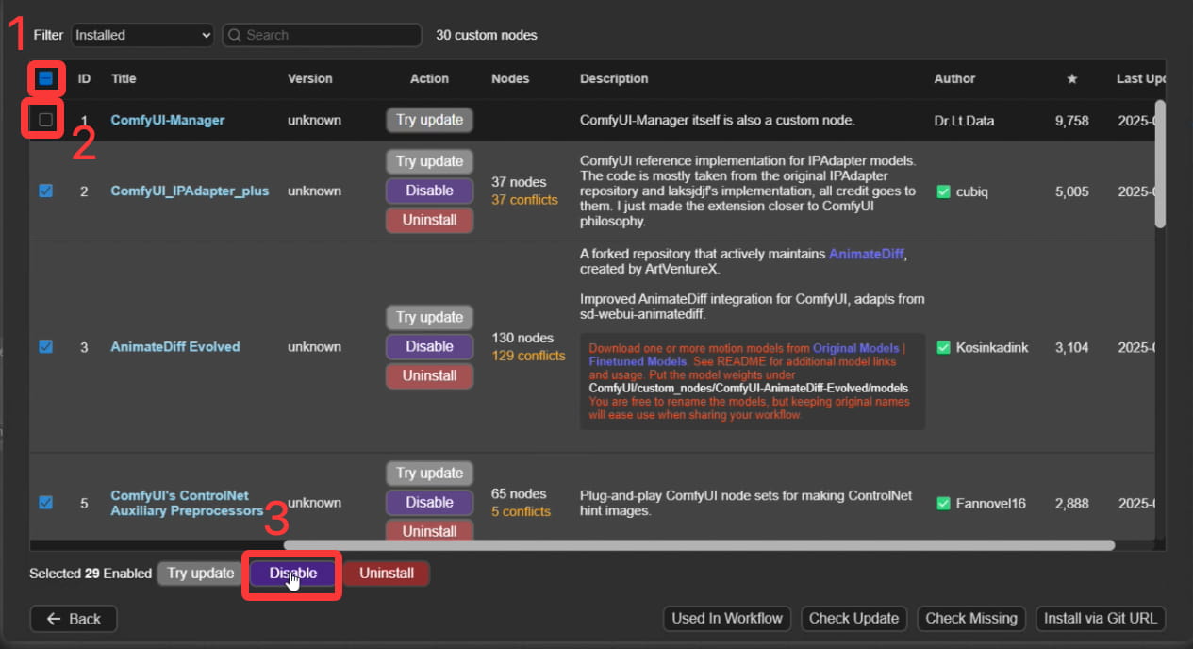Click Try update for ComfyUI-Manager

coord(429,120)
